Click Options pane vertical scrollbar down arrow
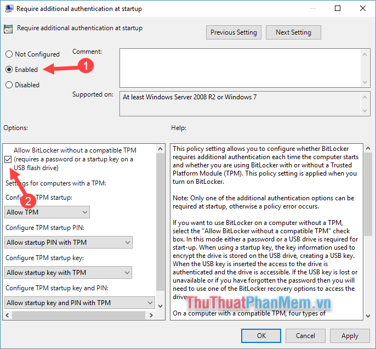The height and width of the screenshot is (349, 376). [161, 306]
